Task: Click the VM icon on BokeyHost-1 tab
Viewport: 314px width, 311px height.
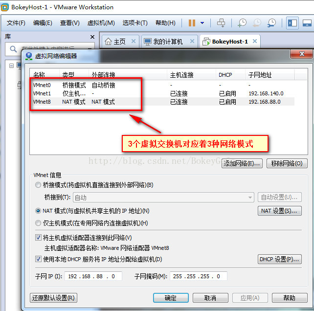Action: pyautogui.click(x=206, y=42)
